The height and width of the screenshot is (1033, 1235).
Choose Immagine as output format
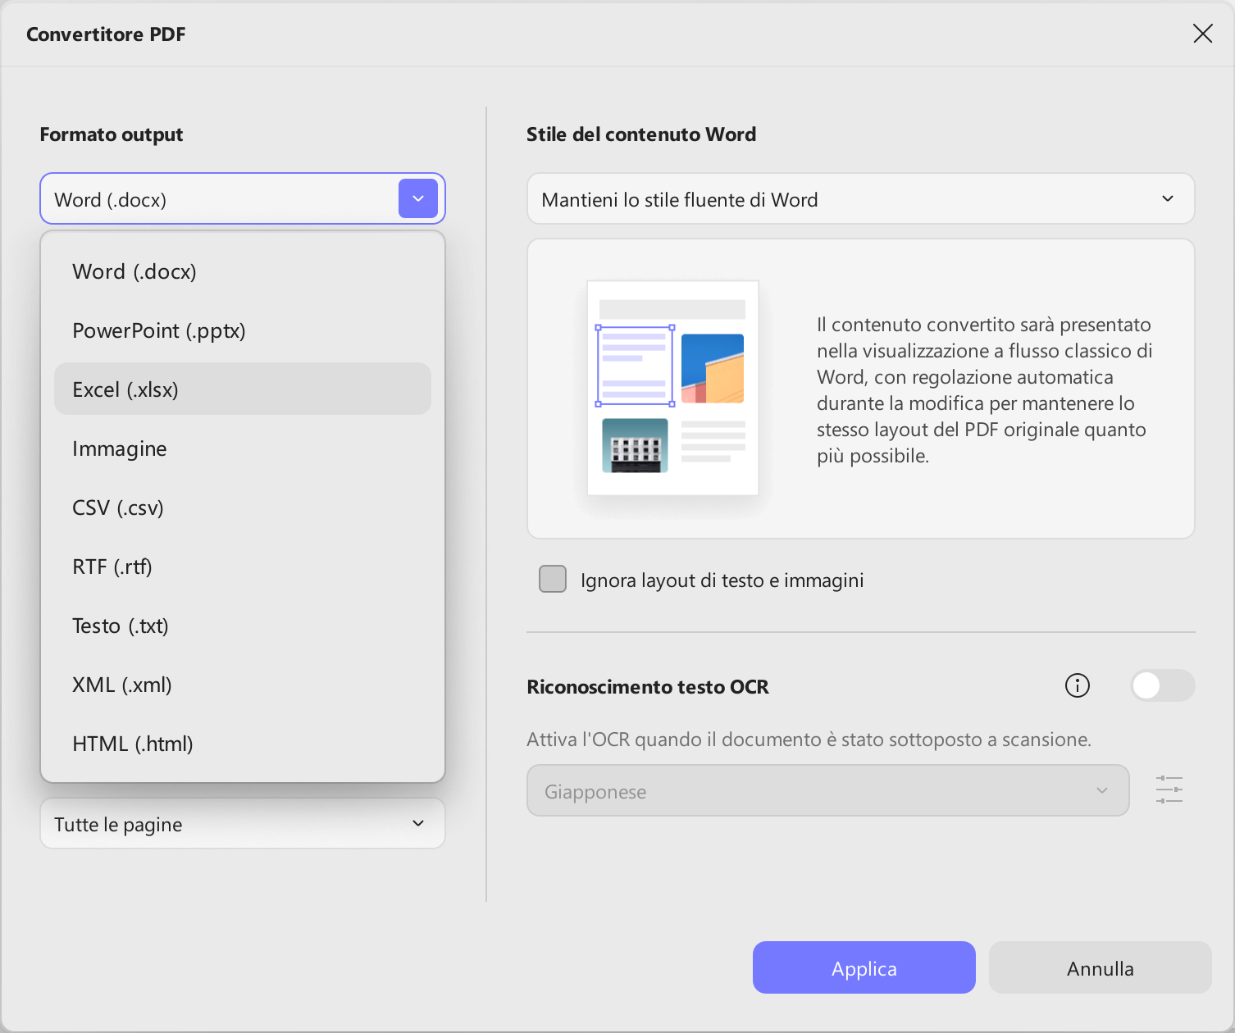click(x=243, y=448)
